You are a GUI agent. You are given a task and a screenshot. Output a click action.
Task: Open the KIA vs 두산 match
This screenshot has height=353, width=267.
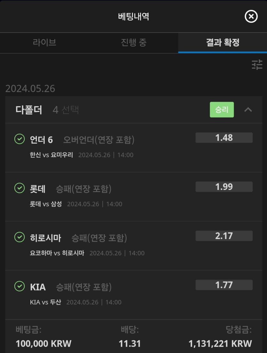point(45,302)
